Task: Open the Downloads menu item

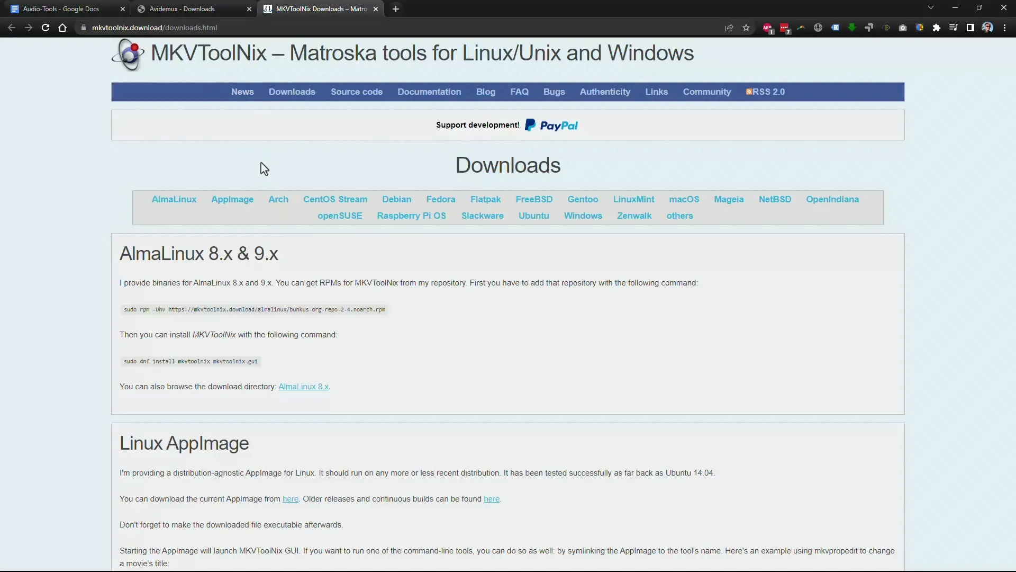Action: coord(292,92)
